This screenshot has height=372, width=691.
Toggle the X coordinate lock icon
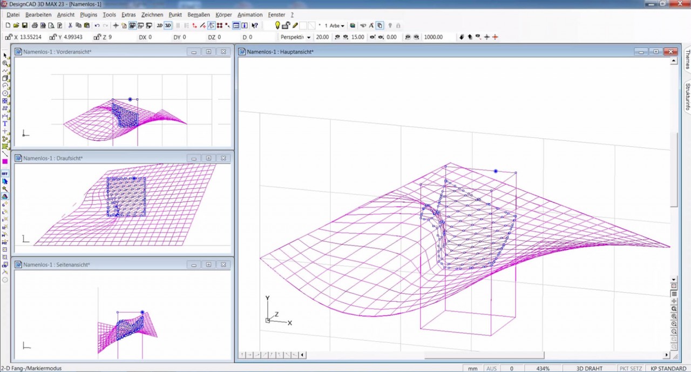pos(8,37)
